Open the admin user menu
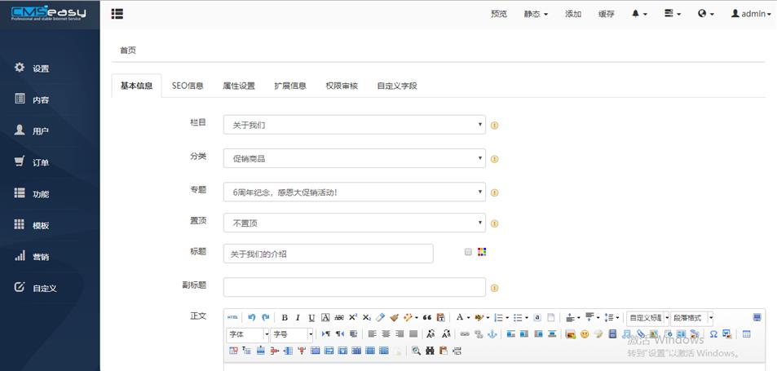This screenshot has width=777, height=371. point(750,14)
